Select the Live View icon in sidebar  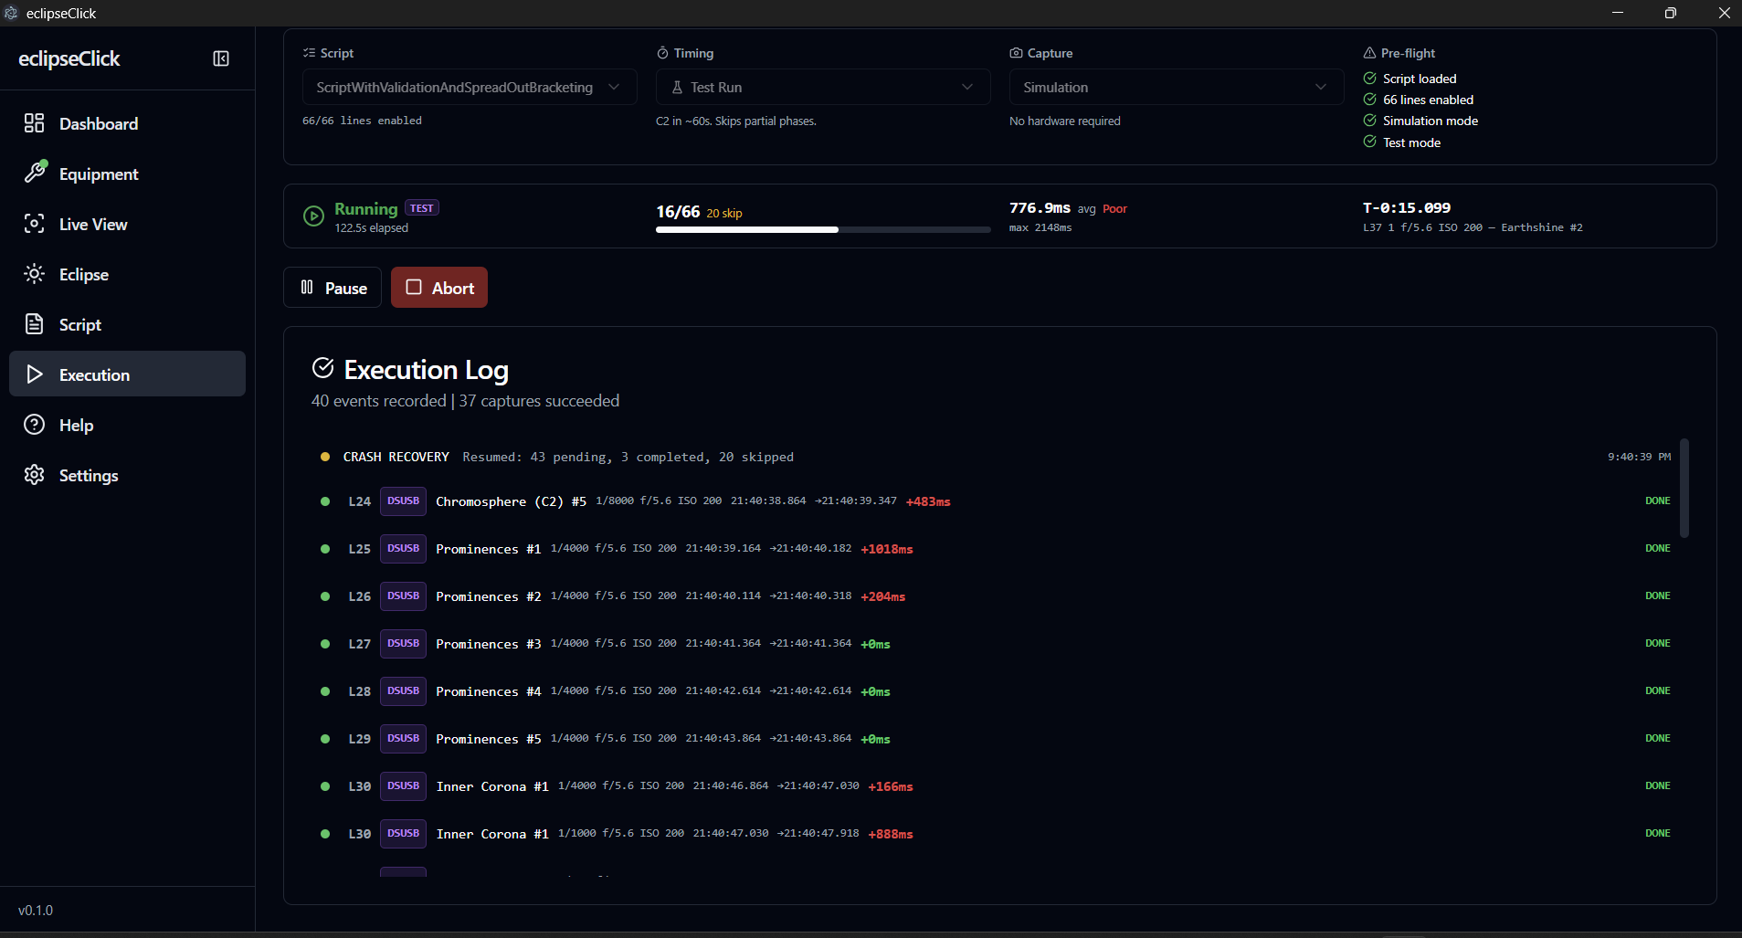tap(34, 224)
